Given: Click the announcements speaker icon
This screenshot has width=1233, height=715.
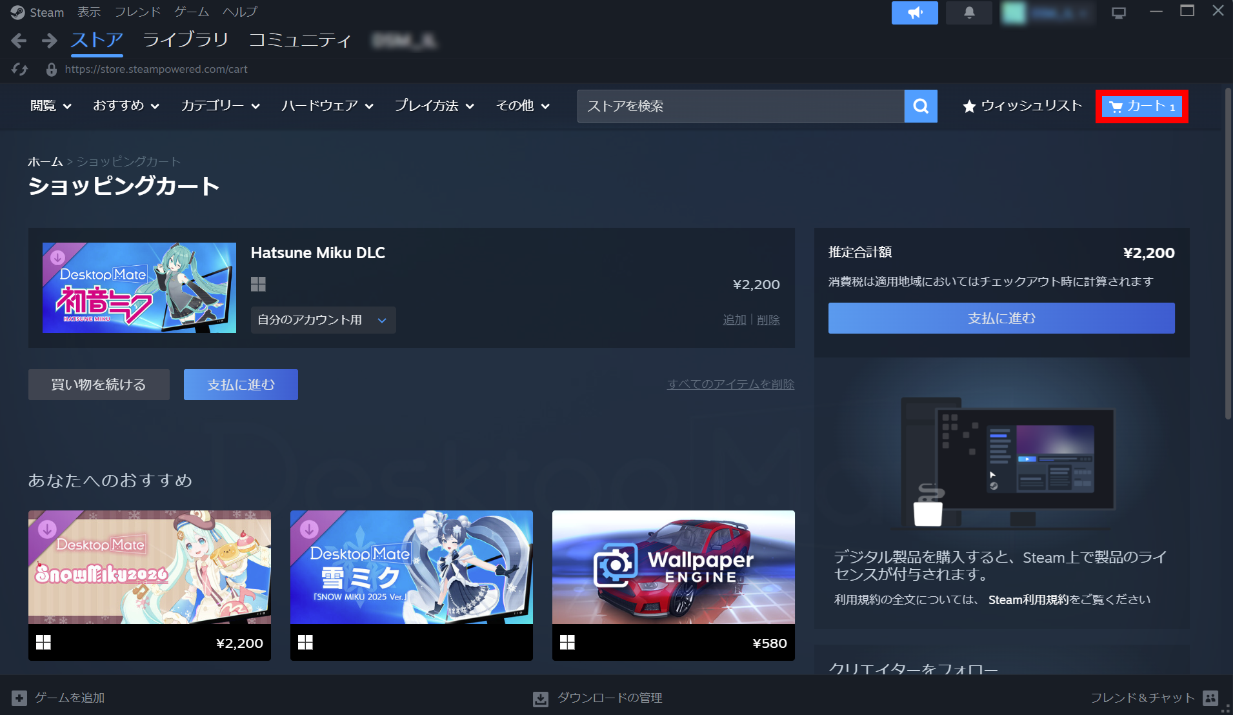Looking at the screenshot, I should [914, 12].
